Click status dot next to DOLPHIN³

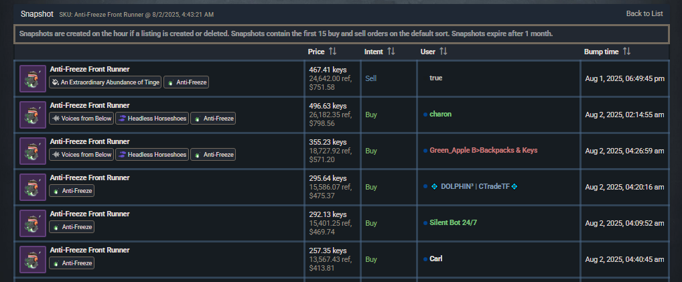click(425, 187)
